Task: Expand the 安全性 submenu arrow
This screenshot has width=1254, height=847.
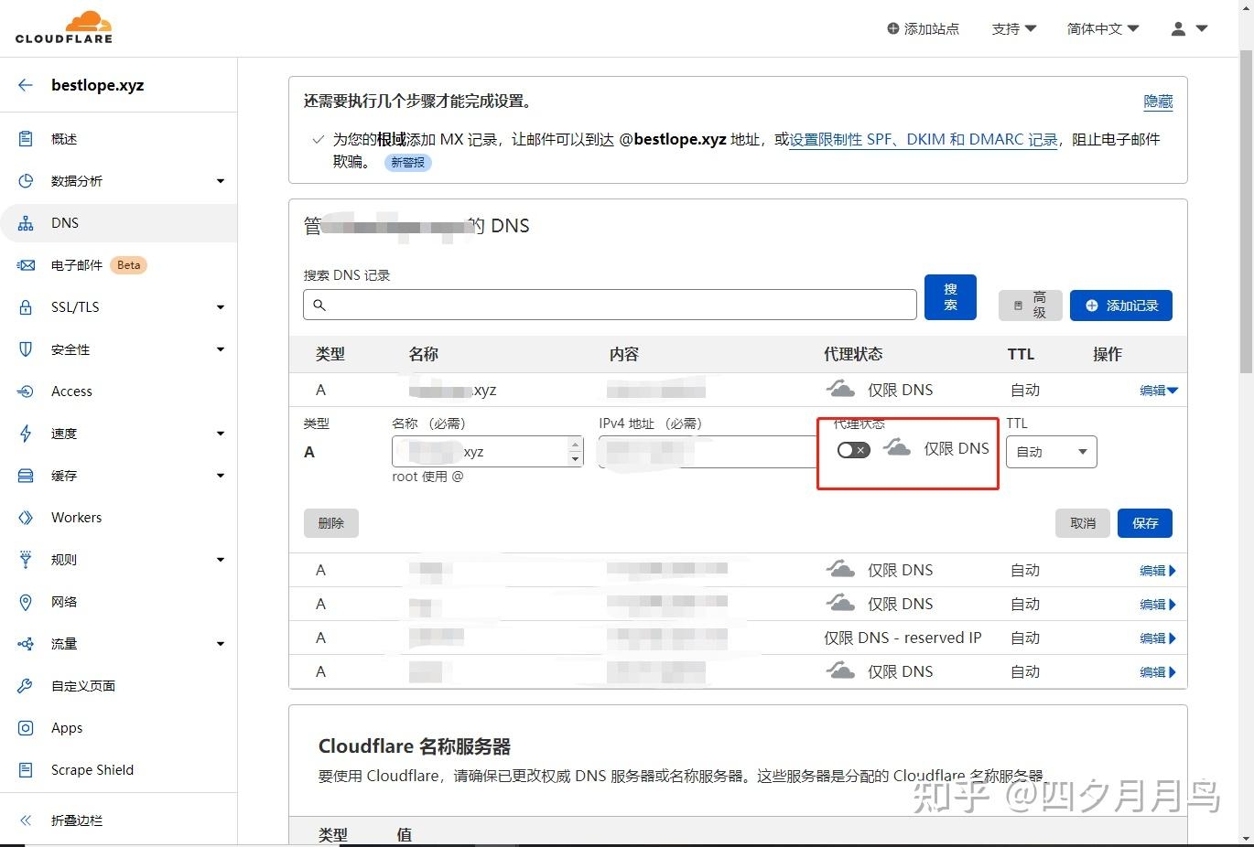Action: (x=221, y=349)
